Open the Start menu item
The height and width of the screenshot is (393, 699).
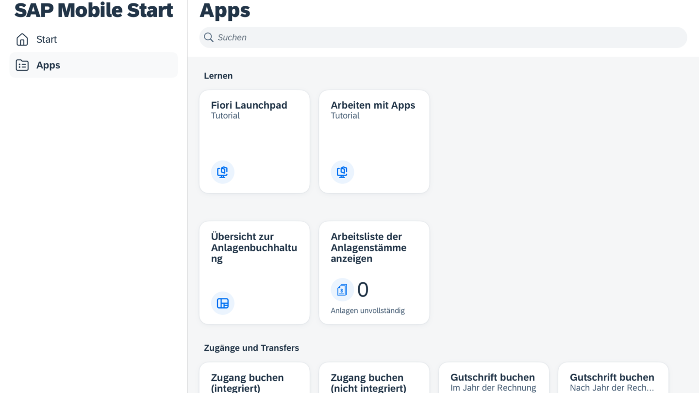(47, 39)
